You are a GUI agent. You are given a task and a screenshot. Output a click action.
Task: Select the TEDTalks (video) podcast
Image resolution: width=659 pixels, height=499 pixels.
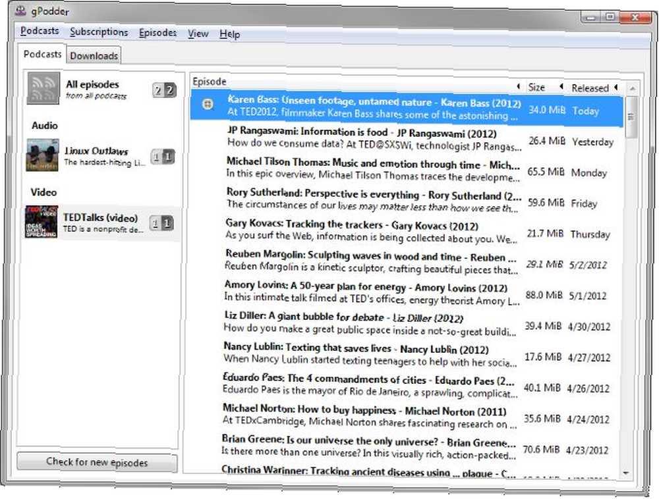pyautogui.click(x=100, y=222)
